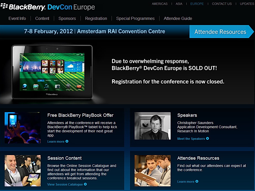
Task: Switch to the Americas region link
Action: (x=160, y=4)
